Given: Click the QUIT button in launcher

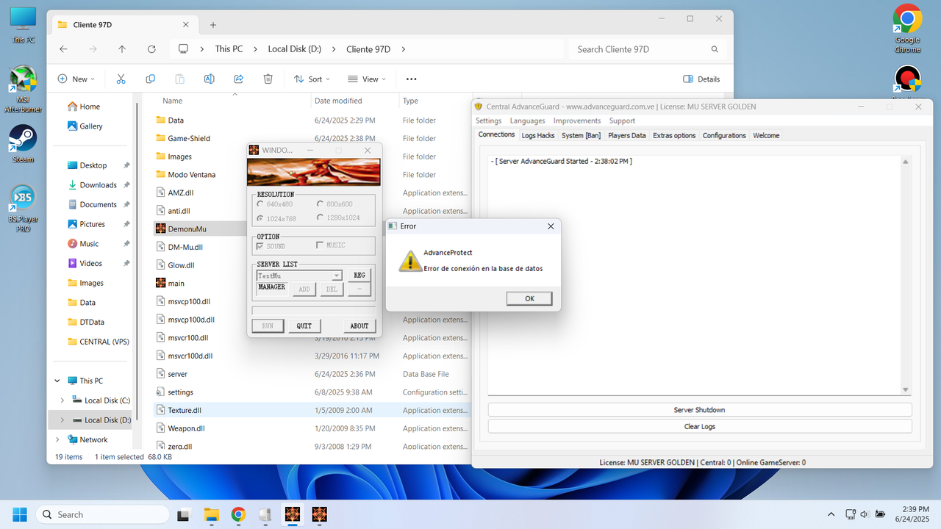Looking at the screenshot, I should [x=304, y=325].
